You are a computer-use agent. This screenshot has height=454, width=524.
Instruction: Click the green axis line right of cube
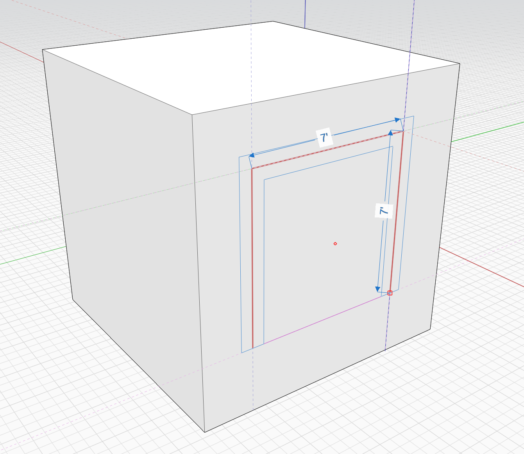[488, 131]
